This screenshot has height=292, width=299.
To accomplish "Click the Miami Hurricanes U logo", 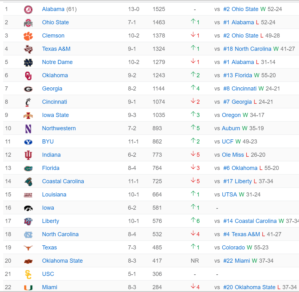I will (x=28, y=288).
